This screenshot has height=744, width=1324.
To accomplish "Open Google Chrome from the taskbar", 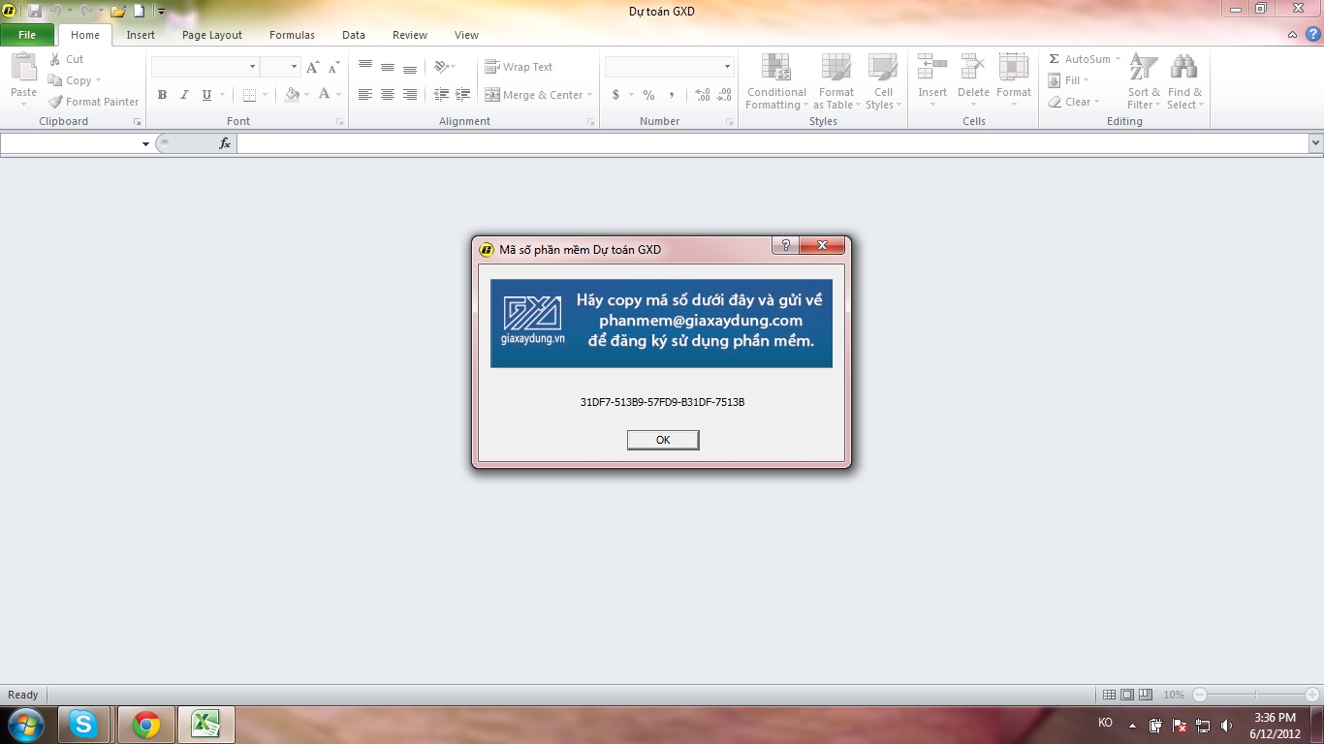I will (146, 724).
